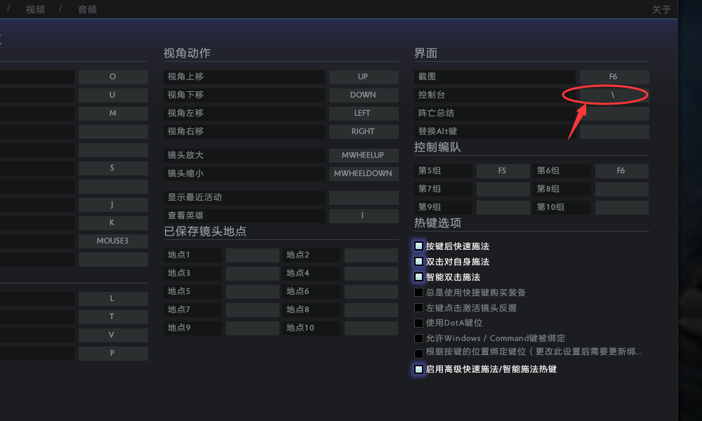Switch to the 视频 settings tab
This screenshot has width=702, height=421.
click(x=34, y=9)
